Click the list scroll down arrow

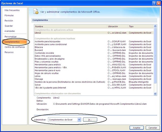coord(155,94)
